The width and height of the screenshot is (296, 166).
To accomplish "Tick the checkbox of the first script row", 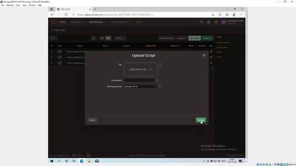I will click(51, 51).
